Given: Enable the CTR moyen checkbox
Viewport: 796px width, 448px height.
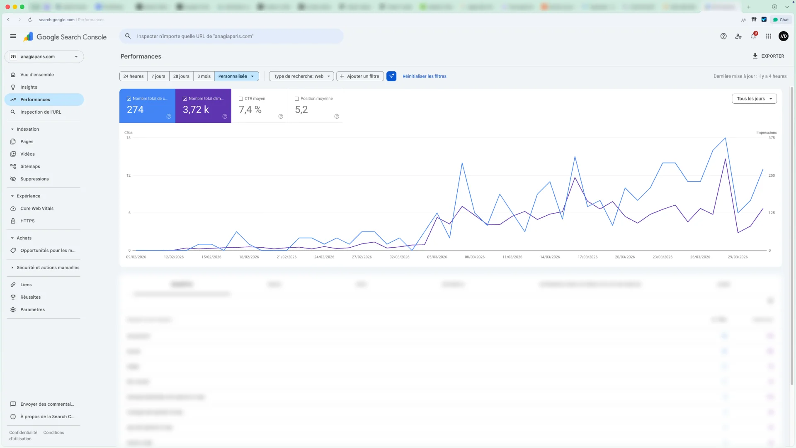Looking at the screenshot, I should click(x=241, y=98).
